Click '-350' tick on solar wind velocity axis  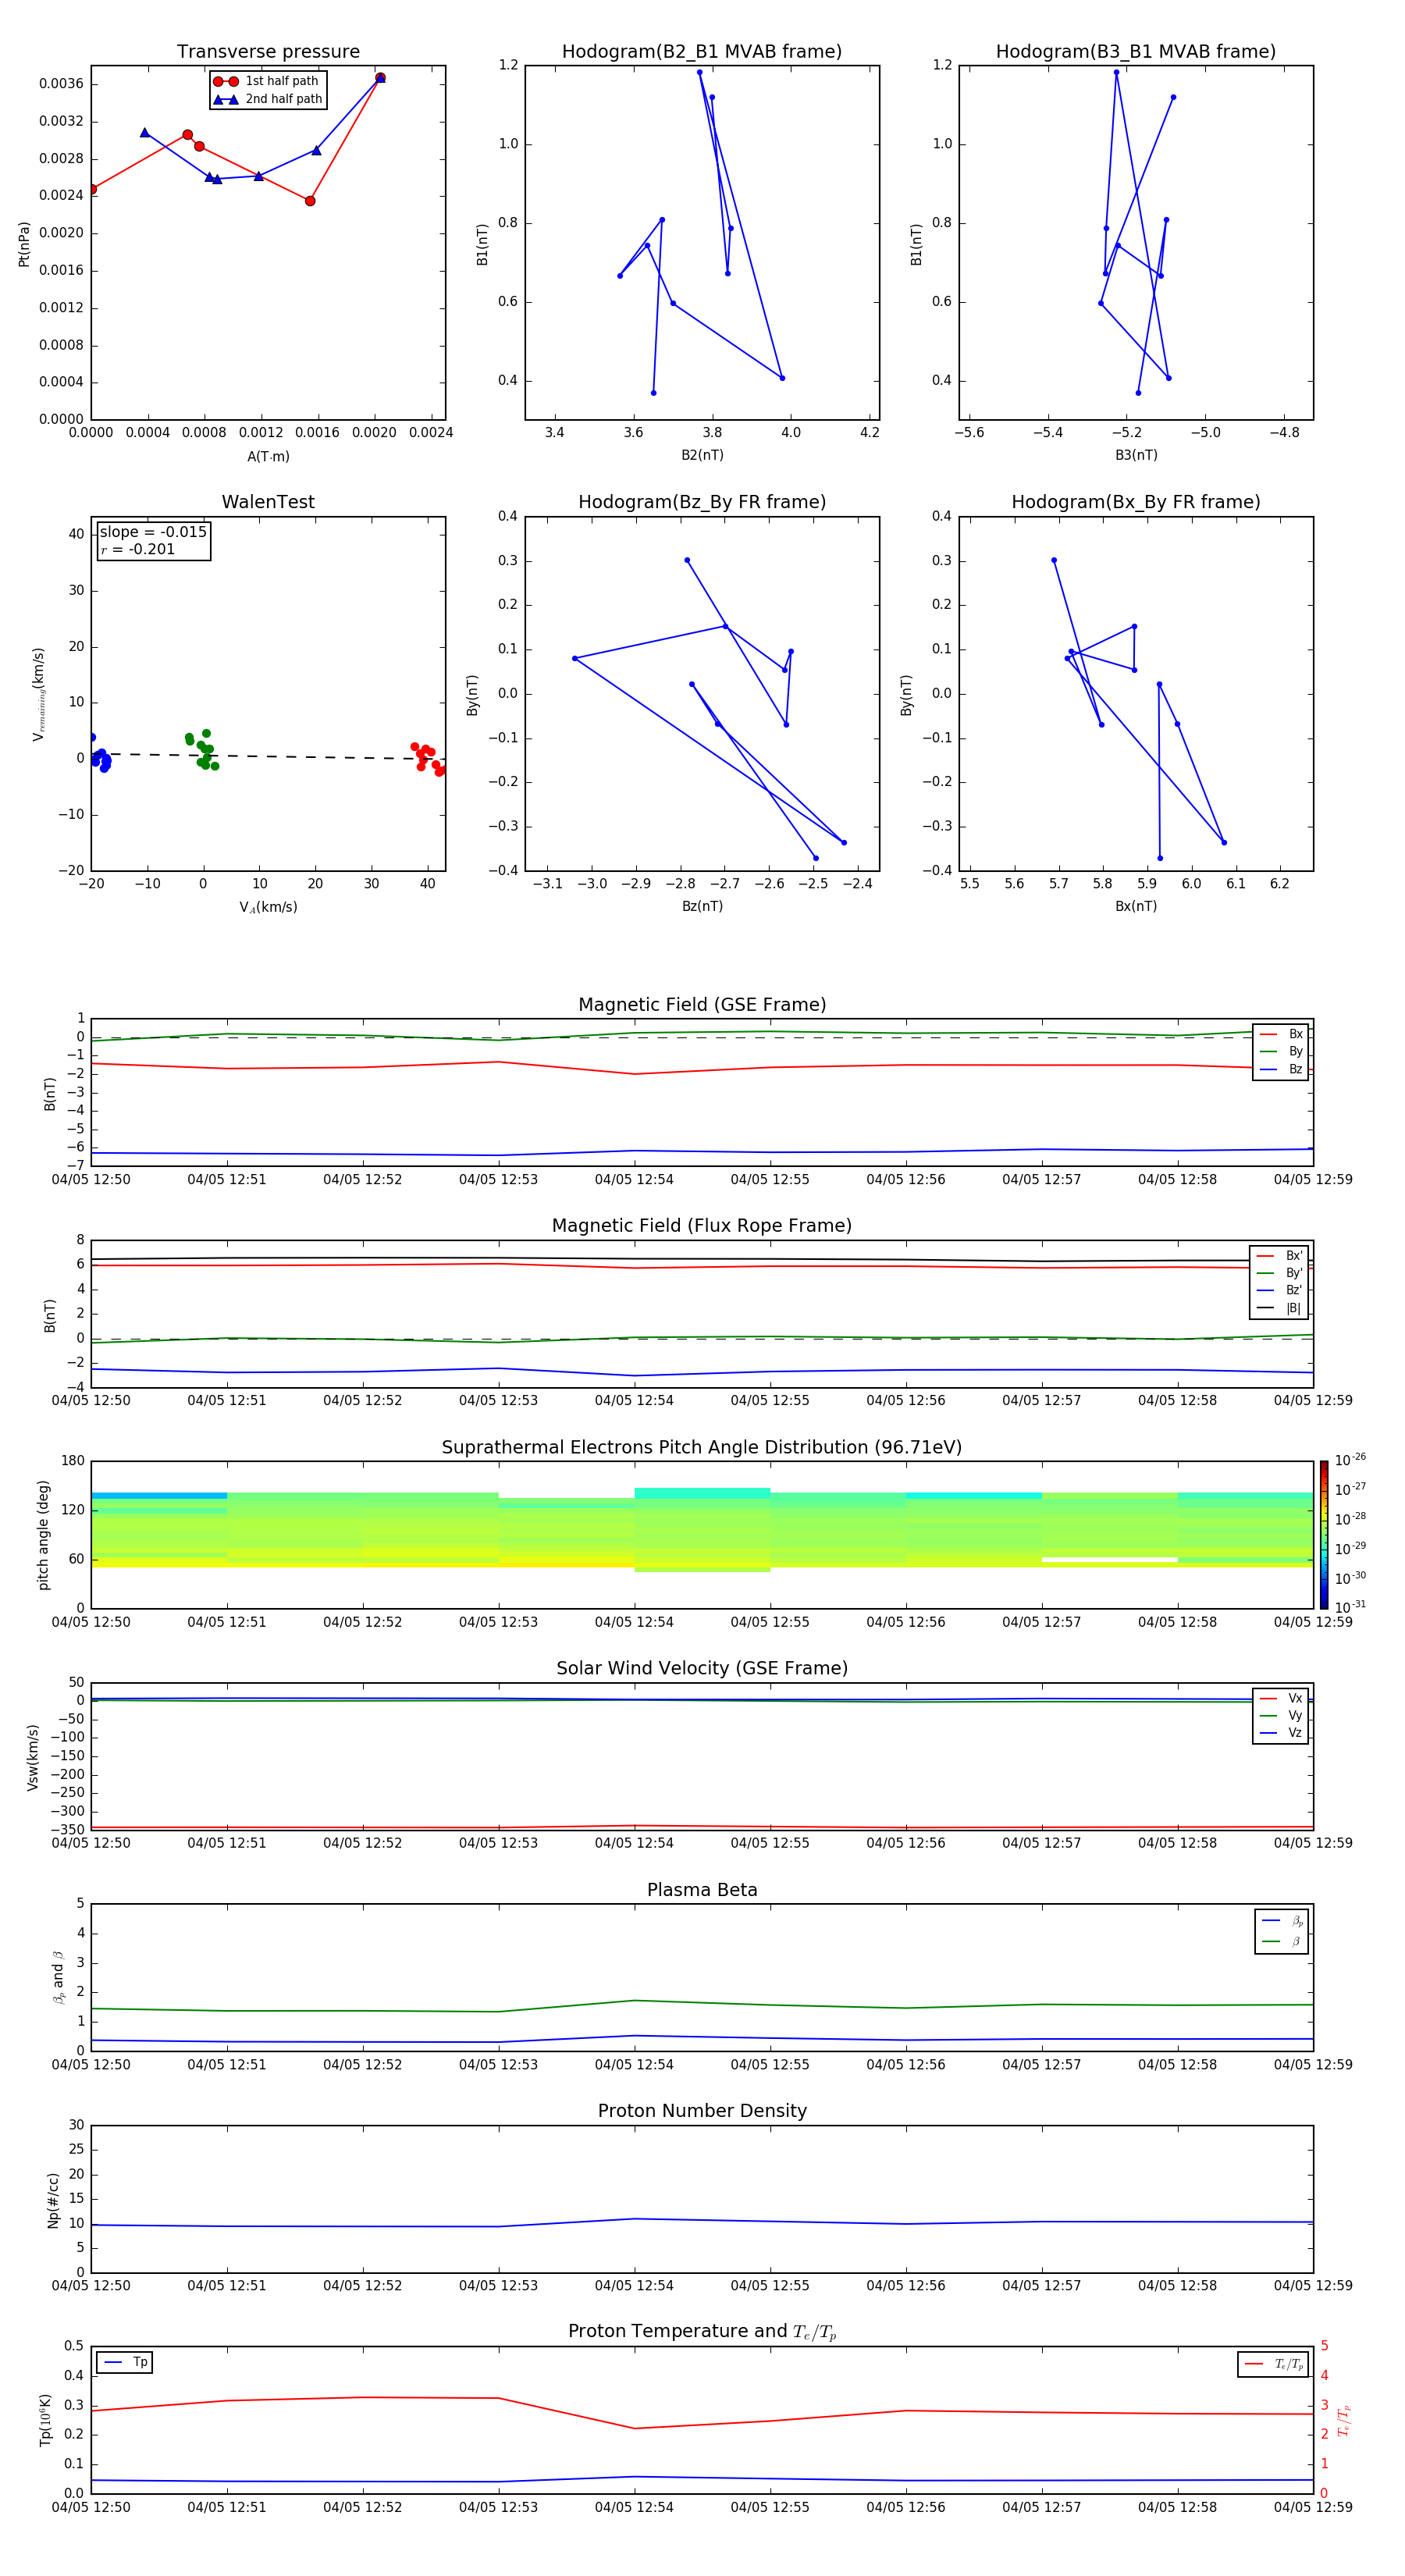click(68, 1830)
